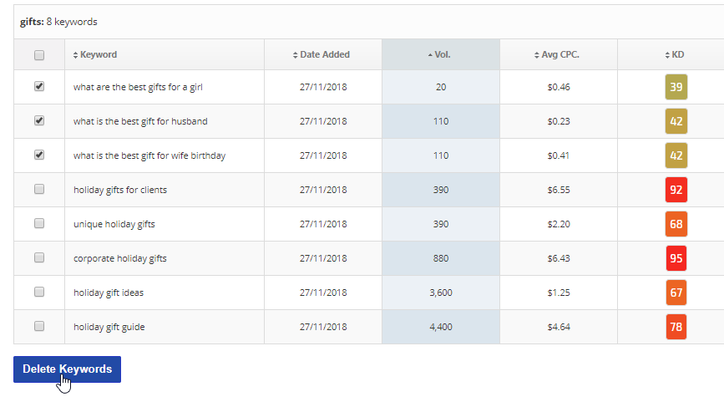The height and width of the screenshot is (397, 724).
Task: Check the 'holiday gifts for clients' row
Action: coord(39,189)
